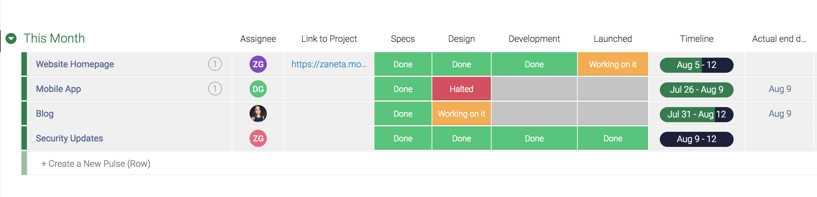Open Aug 9 - 12 timeline for Security Updates
817x197 pixels.
click(x=696, y=139)
